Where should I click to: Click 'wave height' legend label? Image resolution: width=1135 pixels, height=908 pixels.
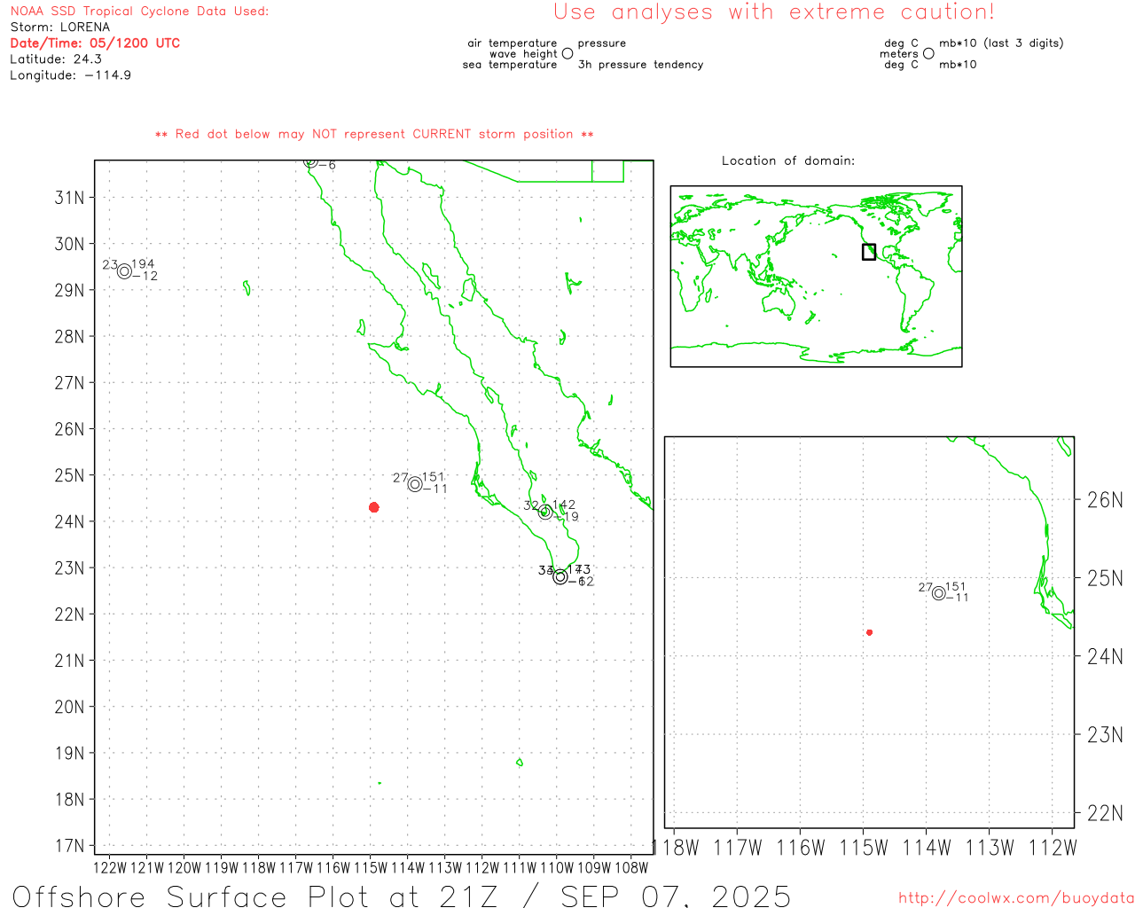(x=523, y=54)
